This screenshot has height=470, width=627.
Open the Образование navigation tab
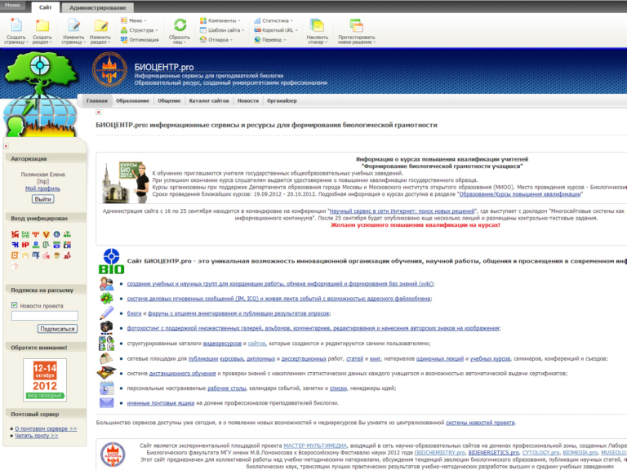click(x=132, y=100)
